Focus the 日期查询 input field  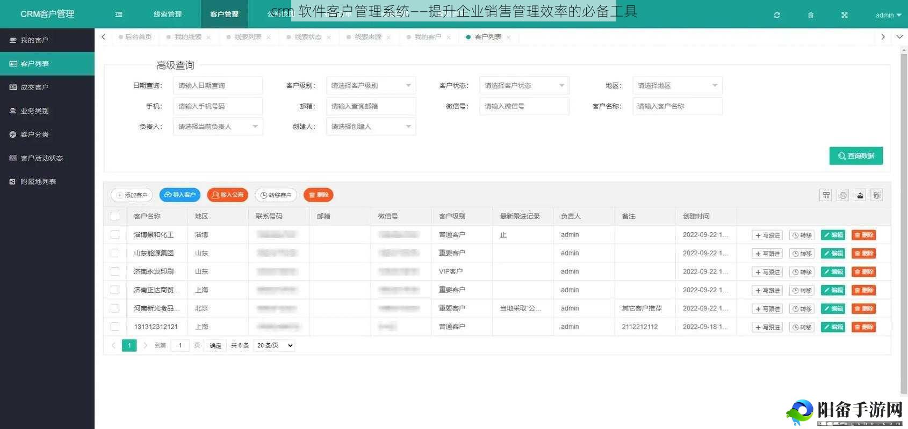218,86
